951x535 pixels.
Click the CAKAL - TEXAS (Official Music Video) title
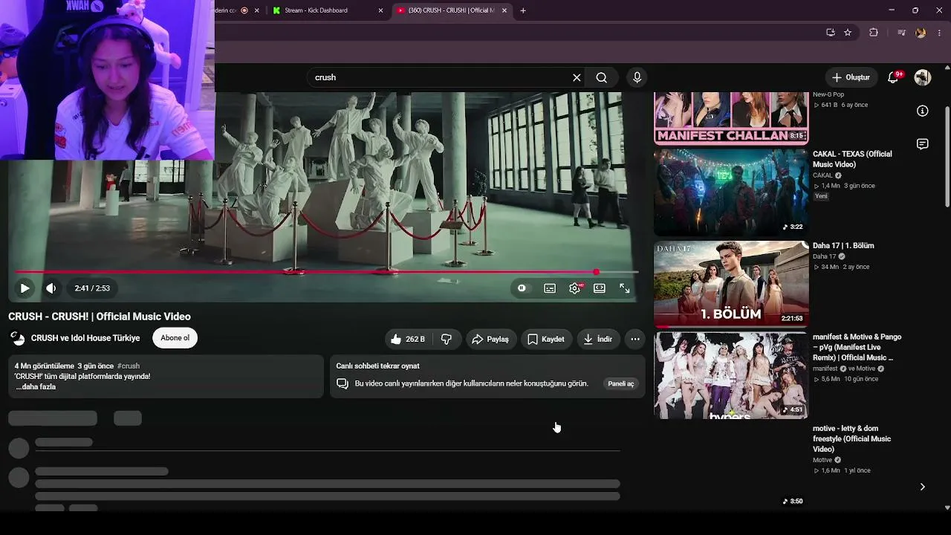[852, 159]
